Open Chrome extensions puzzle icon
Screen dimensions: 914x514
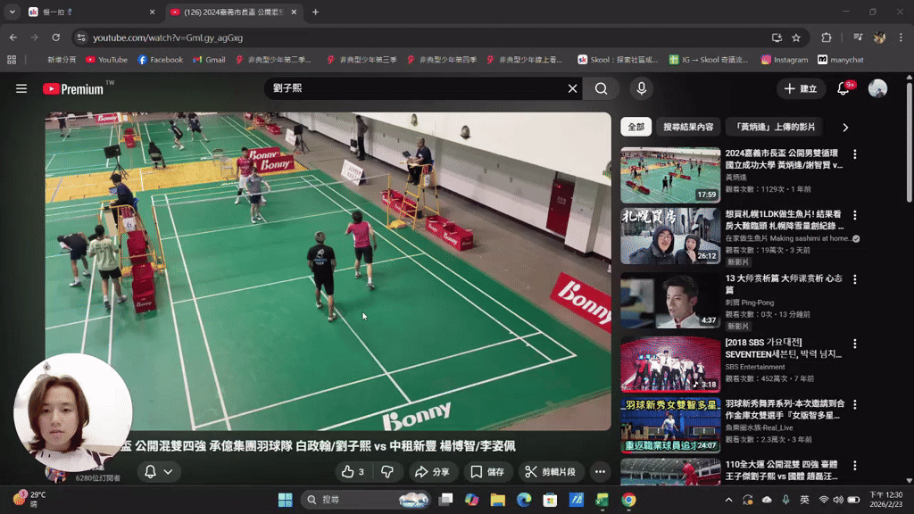(826, 37)
